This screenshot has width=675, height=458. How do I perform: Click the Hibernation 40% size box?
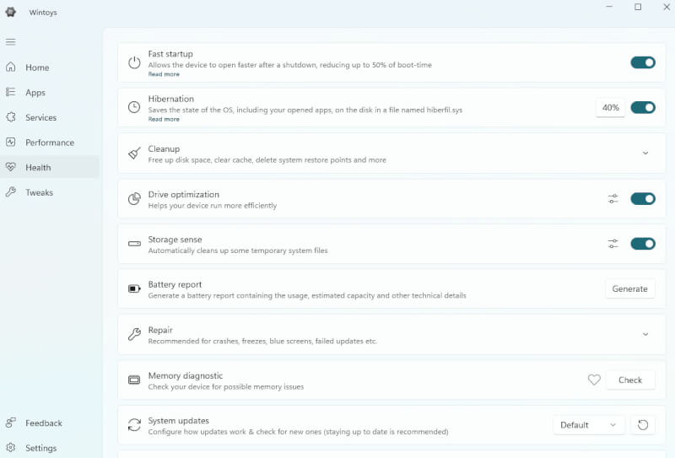(610, 108)
